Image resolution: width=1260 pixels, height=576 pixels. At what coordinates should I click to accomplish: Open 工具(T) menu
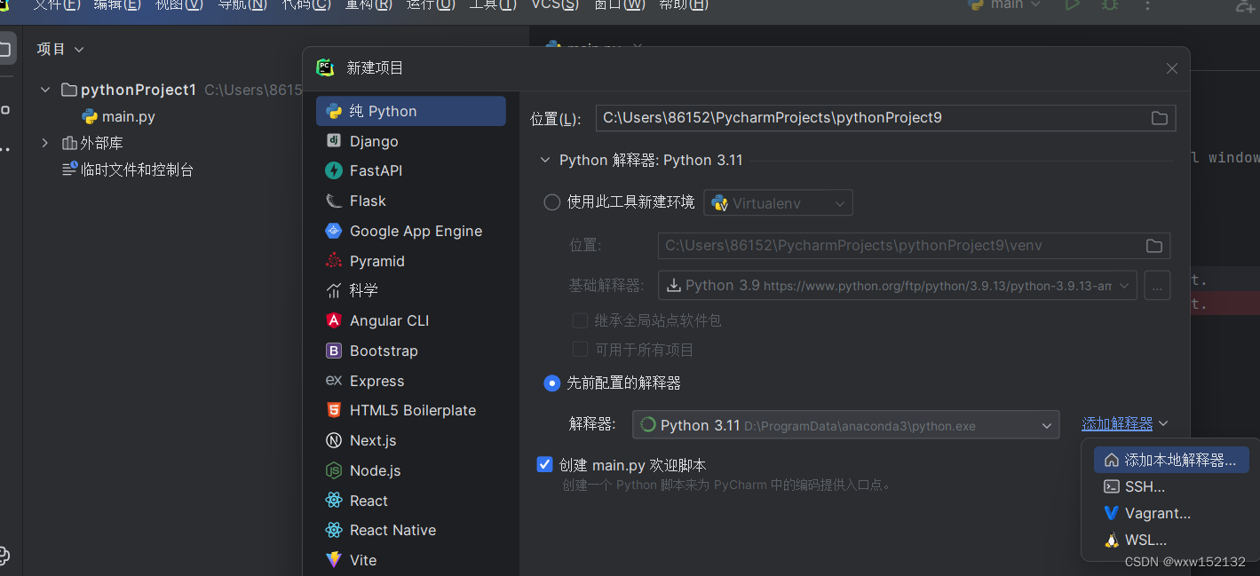(493, 4)
